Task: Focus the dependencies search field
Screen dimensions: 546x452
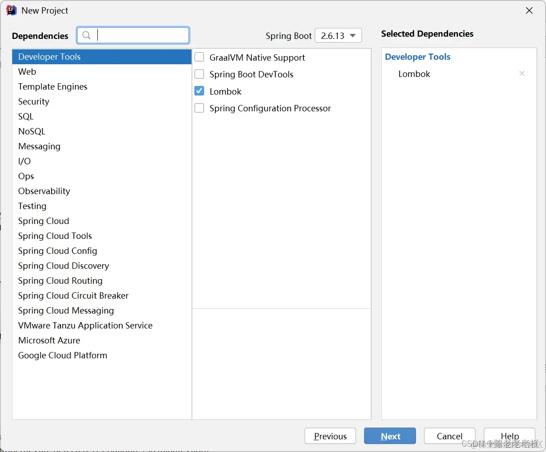Action: tap(133, 35)
